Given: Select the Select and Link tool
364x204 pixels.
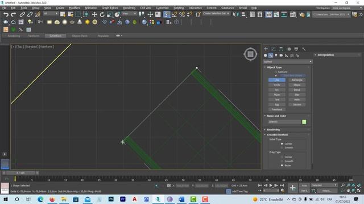Looking at the screenshot, I should pos(22,15).
